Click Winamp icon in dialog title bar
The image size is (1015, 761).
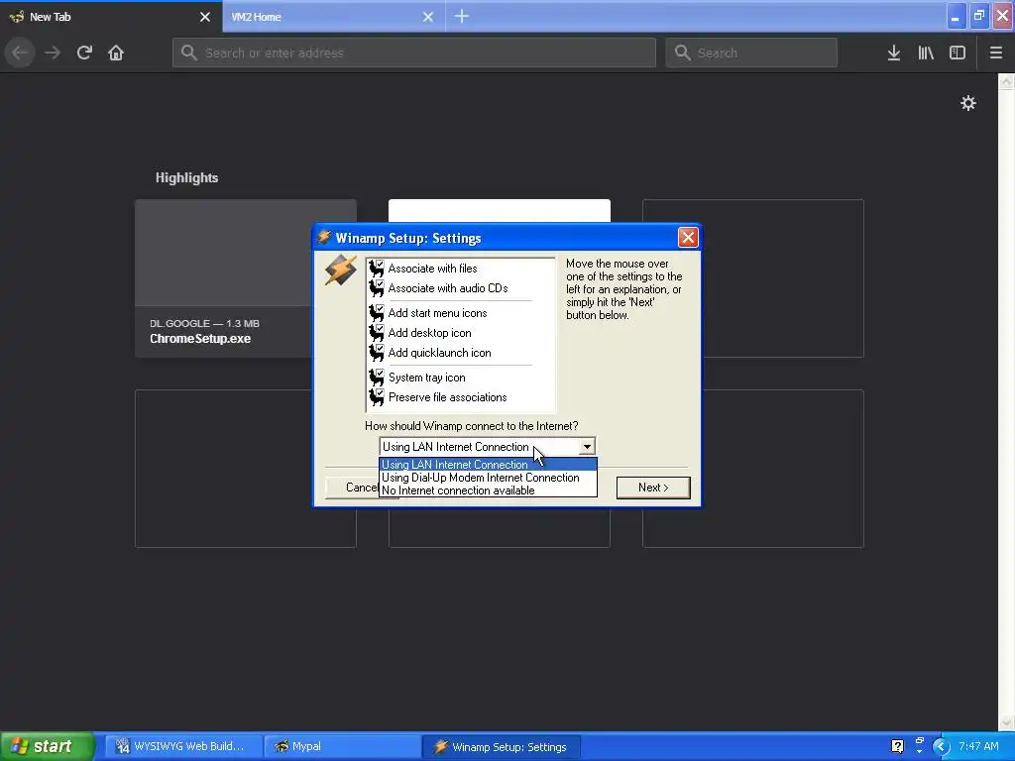tap(324, 238)
